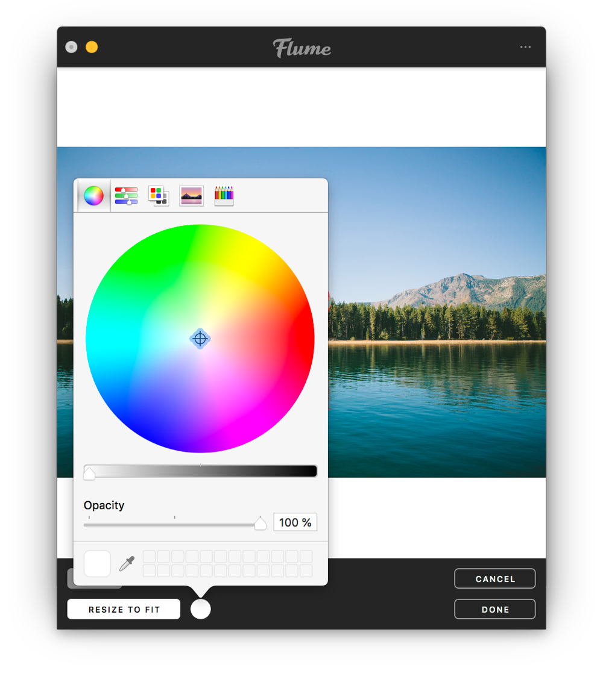This screenshot has height=682, width=603.
Task: Click the lake photo preview
Action: [437, 312]
